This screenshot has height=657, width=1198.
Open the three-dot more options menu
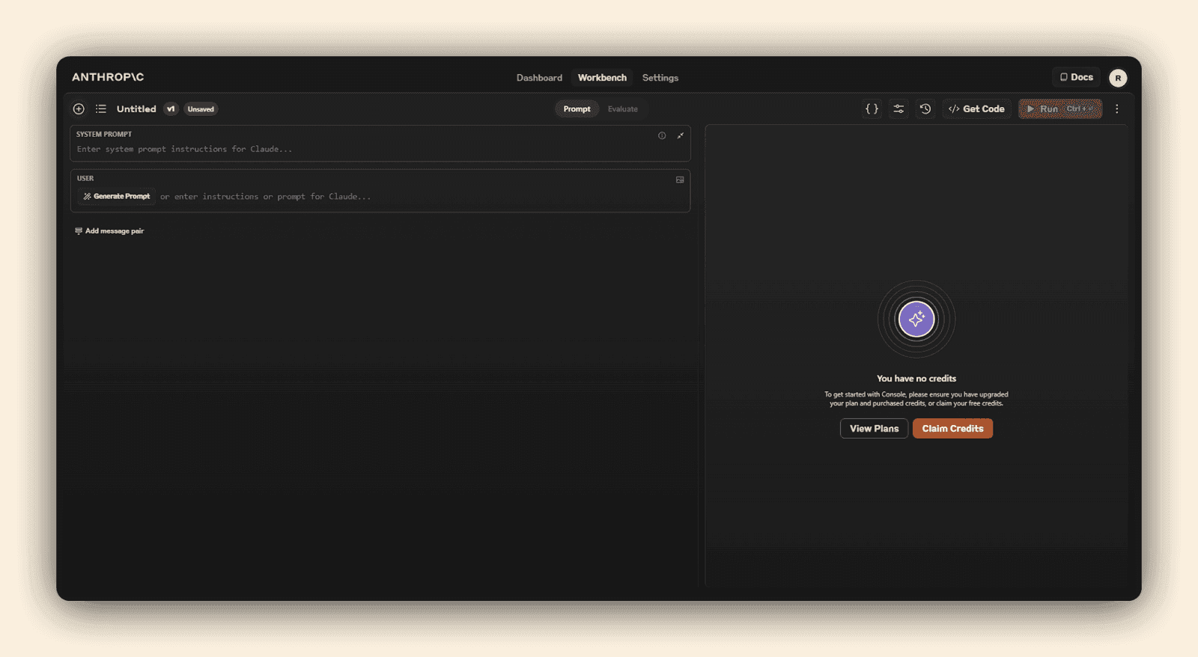click(x=1116, y=109)
